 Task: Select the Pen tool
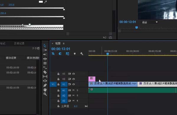tap(45, 85)
